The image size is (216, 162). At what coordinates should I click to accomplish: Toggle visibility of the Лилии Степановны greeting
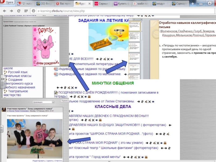pyautogui.click(x=153, y=101)
